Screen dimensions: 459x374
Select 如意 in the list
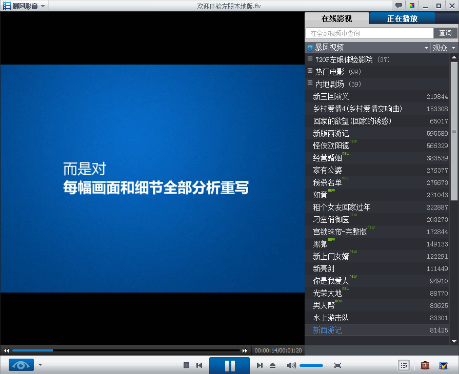[377, 195]
